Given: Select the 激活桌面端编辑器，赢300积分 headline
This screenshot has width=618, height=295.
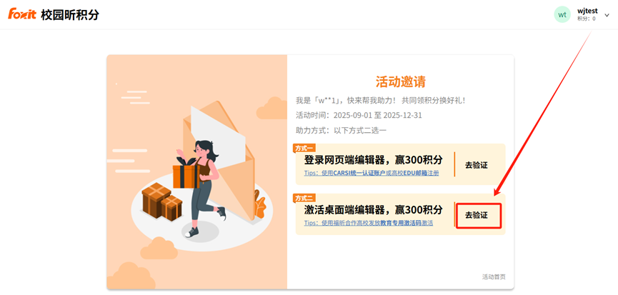Looking at the screenshot, I should [x=373, y=210].
